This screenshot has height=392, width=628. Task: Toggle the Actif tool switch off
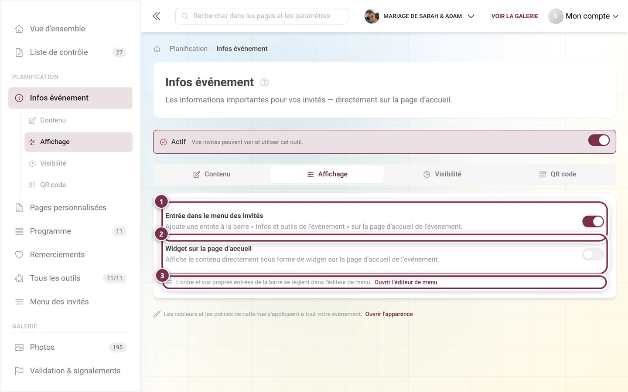(x=599, y=140)
